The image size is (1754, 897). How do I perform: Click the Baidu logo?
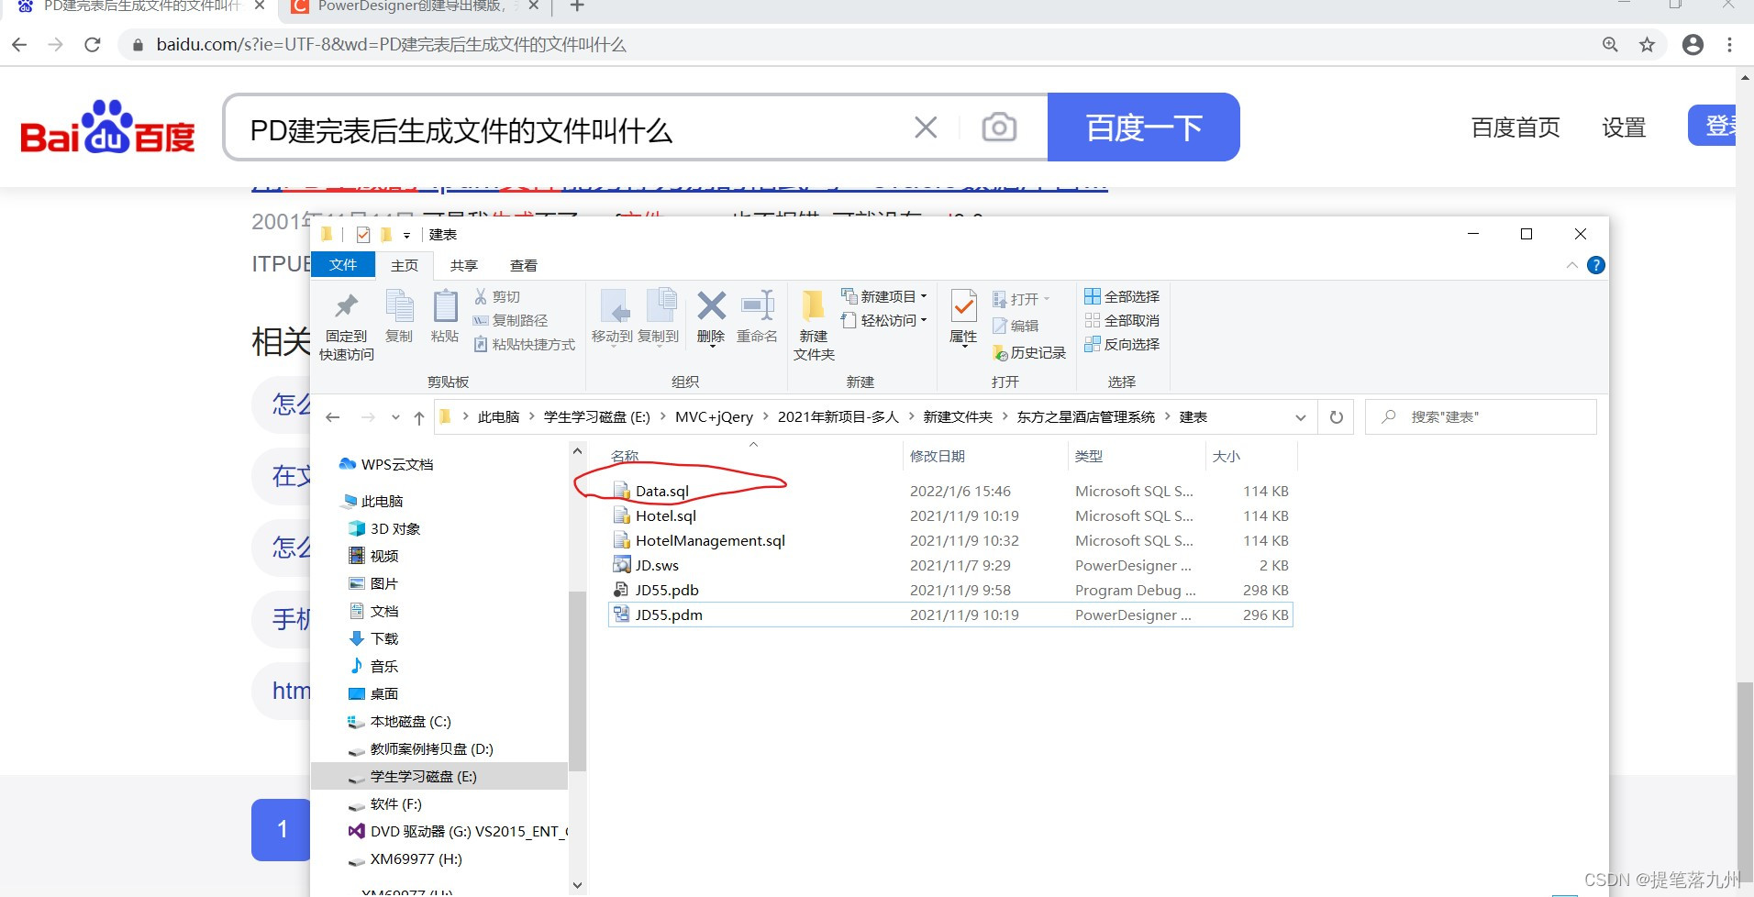pos(108,127)
